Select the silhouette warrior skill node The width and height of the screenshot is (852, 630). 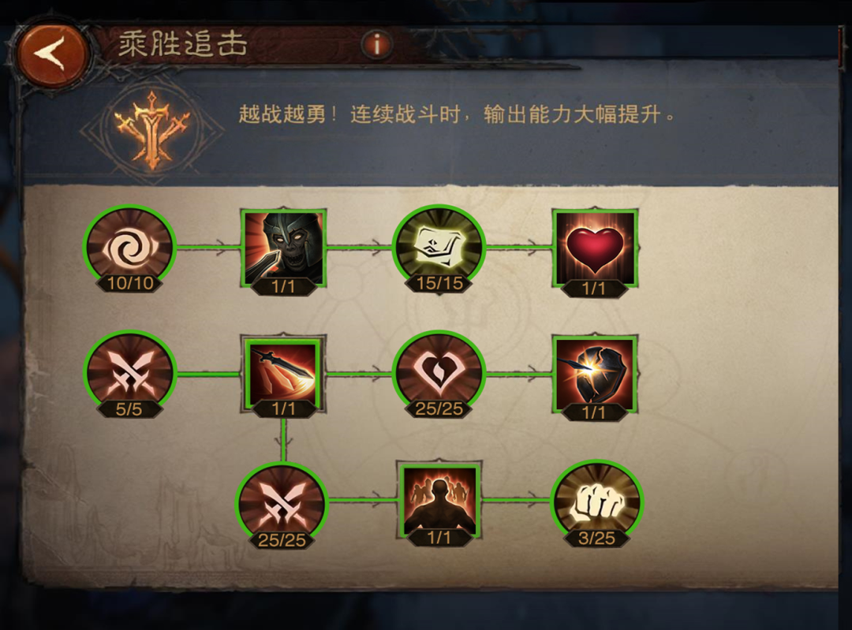(439, 502)
